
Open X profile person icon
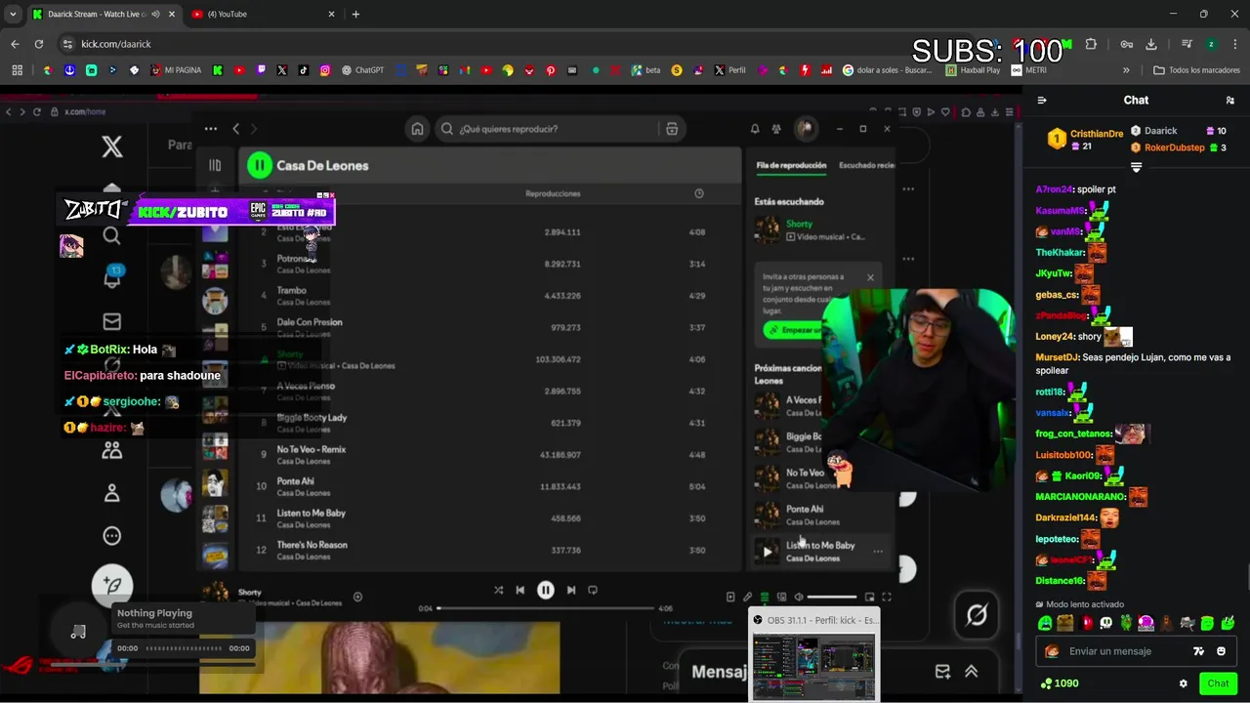coord(112,493)
